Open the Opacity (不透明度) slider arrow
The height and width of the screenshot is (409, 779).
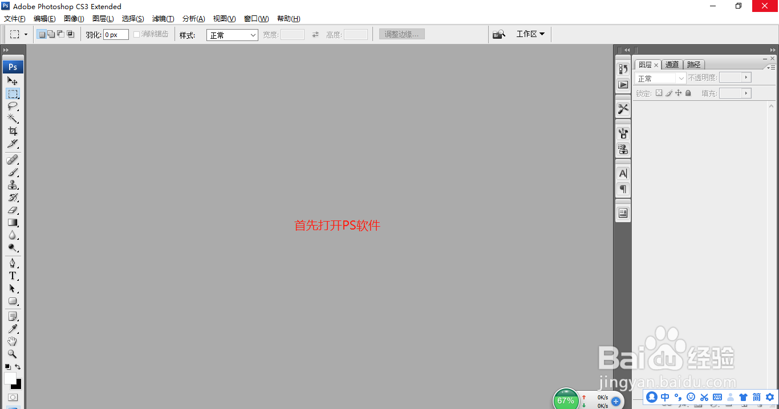746,77
